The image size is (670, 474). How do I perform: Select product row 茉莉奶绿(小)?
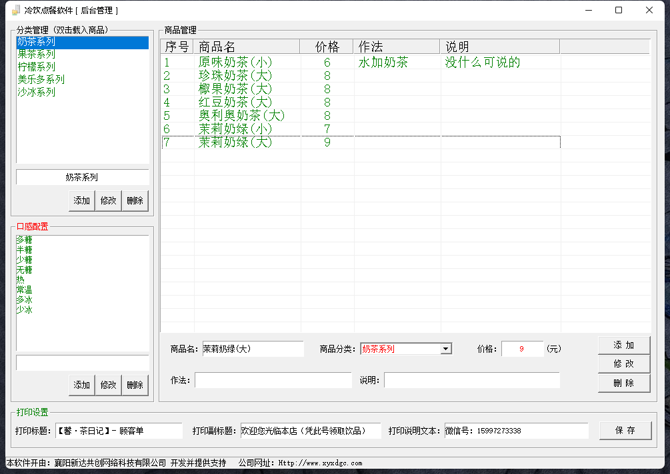[361, 128]
